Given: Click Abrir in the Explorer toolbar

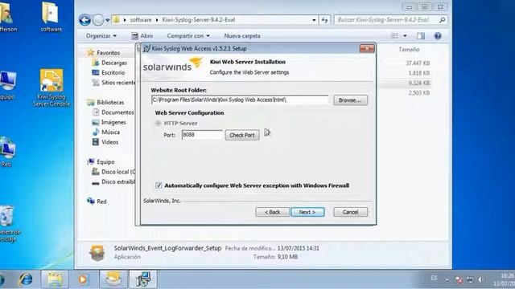Looking at the screenshot, I should [x=142, y=35].
